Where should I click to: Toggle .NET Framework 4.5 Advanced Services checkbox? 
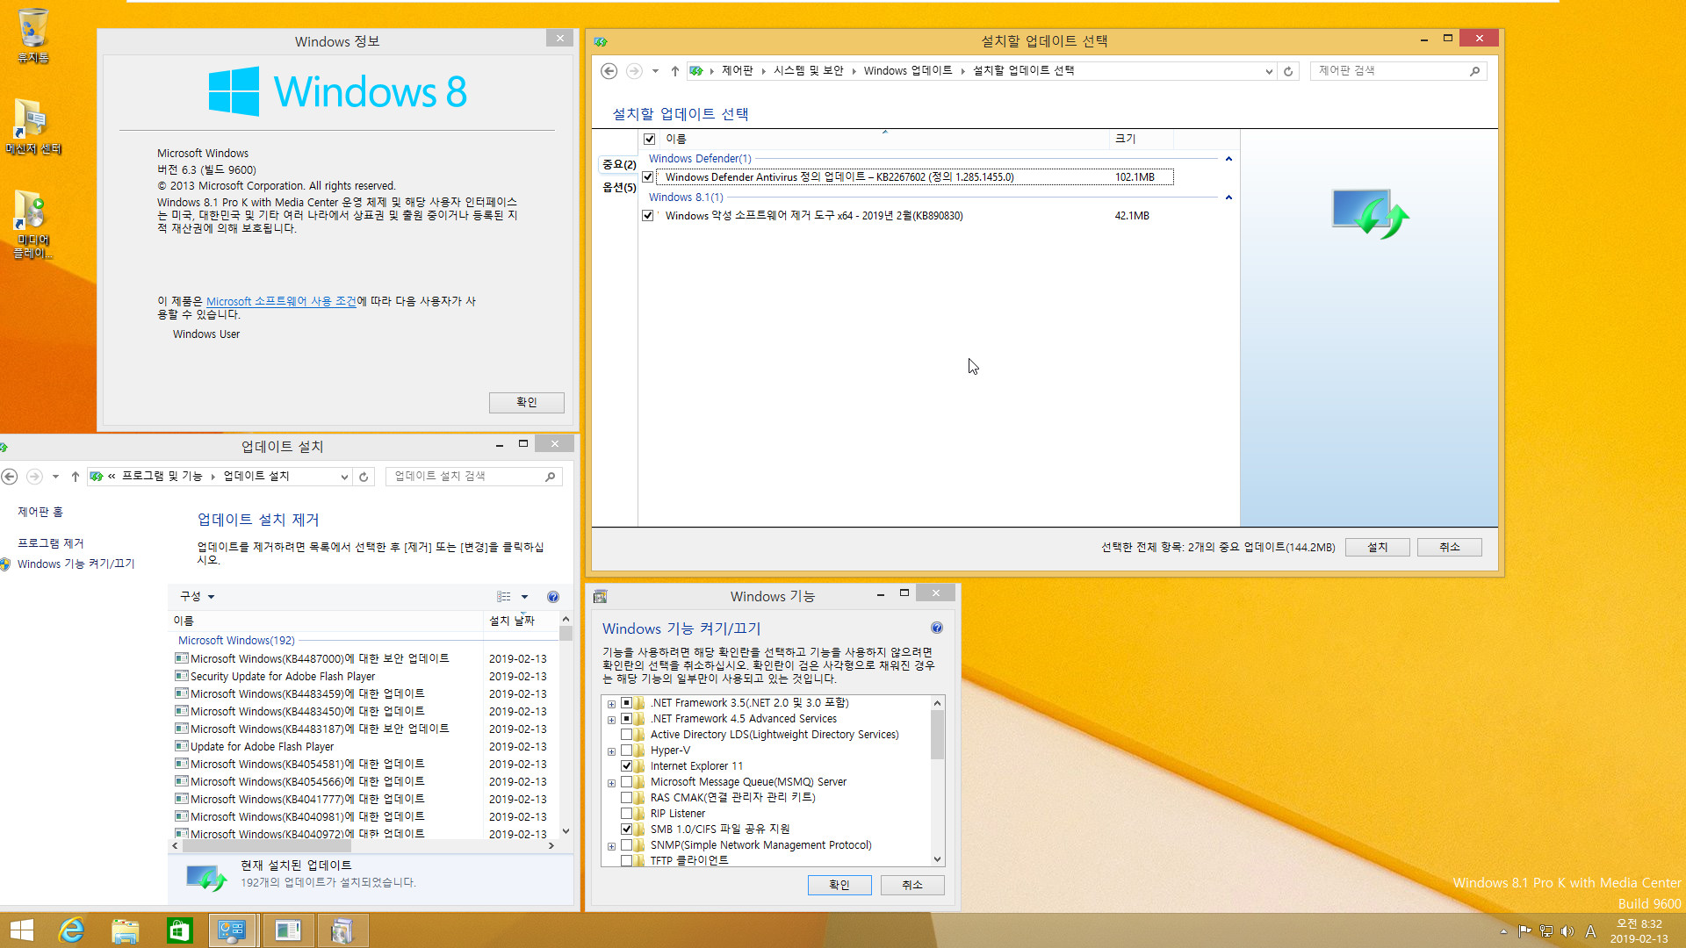(x=627, y=719)
